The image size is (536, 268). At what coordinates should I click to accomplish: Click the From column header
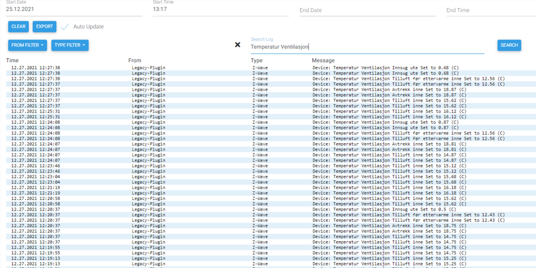[135, 61]
